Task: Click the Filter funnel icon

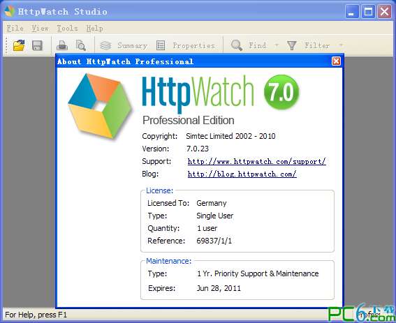Action: click(x=291, y=45)
